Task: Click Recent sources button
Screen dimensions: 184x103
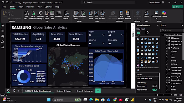Action: tap(66, 15)
